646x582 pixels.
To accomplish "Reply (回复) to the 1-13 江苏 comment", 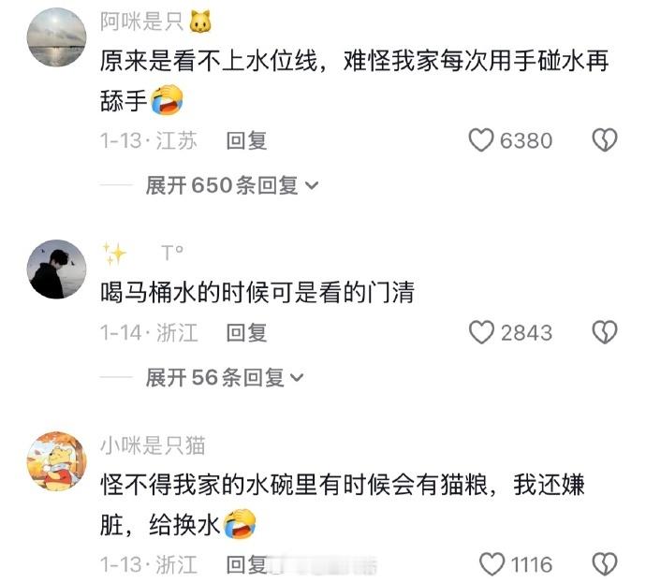I will 246,140.
